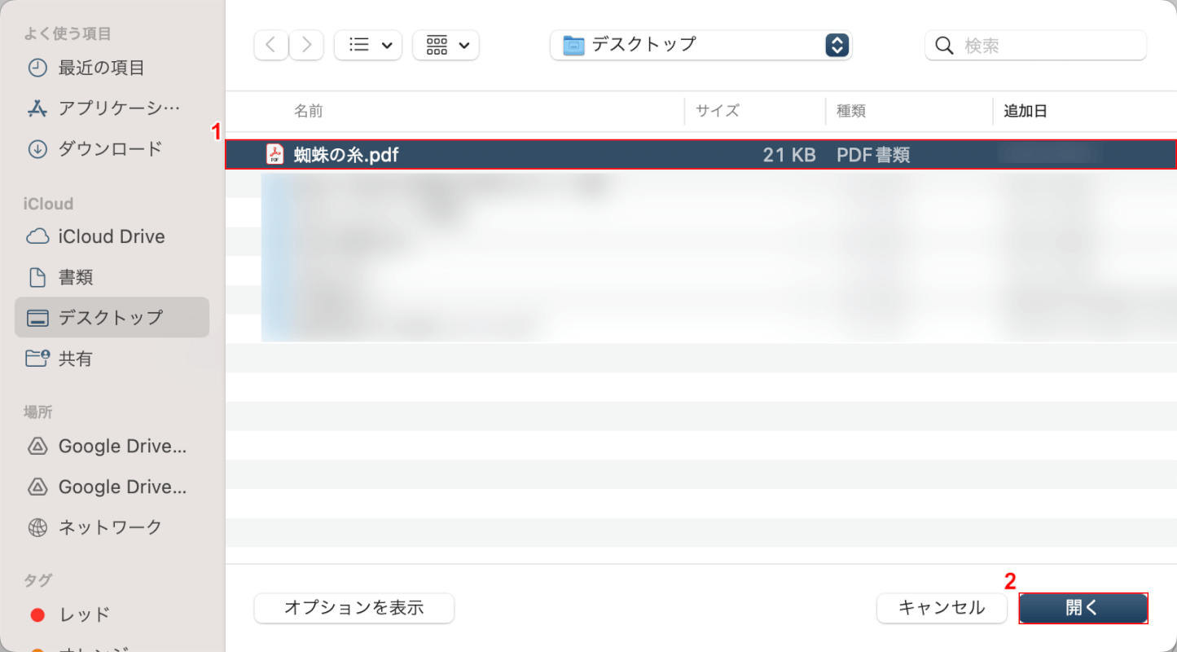Click the 開く button

pyautogui.click(x=1083, y=608)
